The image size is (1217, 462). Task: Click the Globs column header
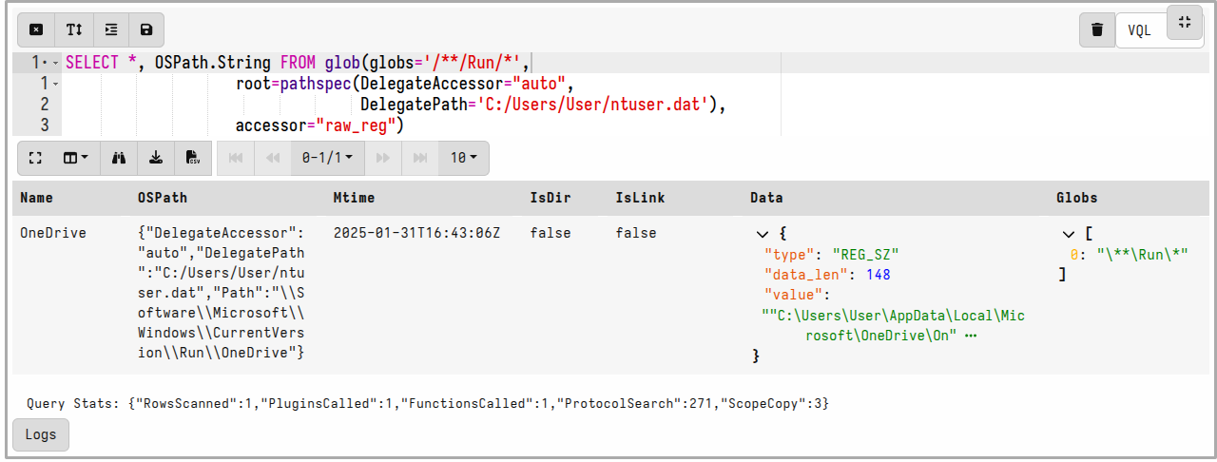point(1077,198)
